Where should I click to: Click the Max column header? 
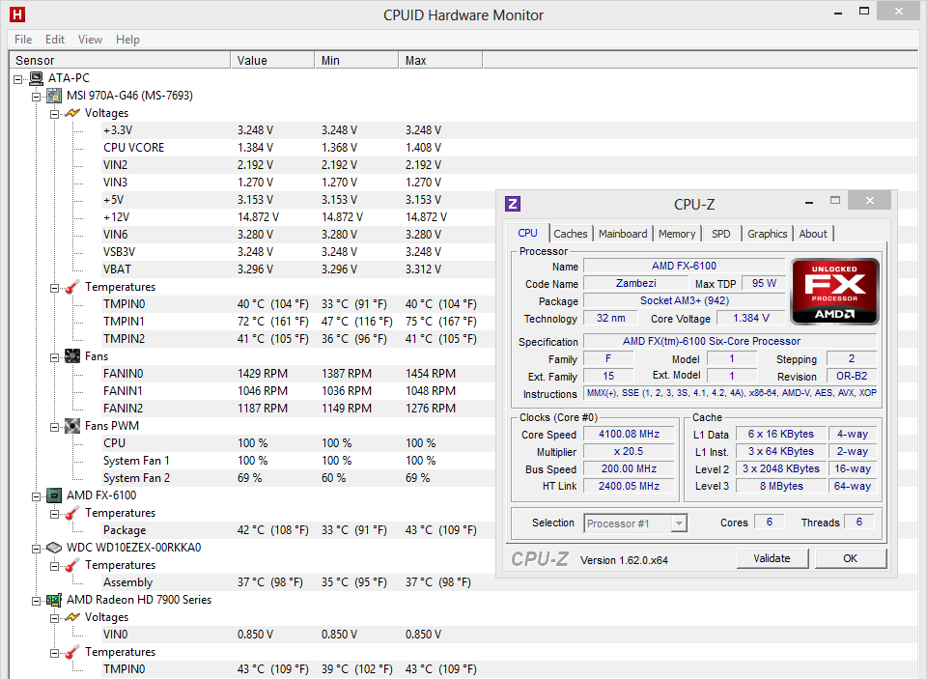point(440,60)
